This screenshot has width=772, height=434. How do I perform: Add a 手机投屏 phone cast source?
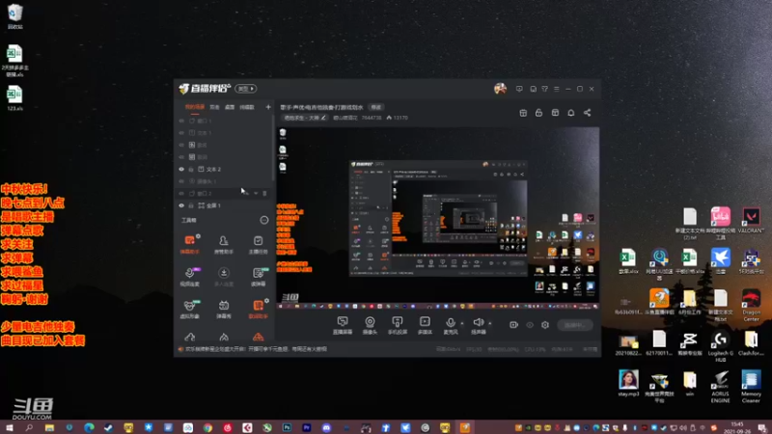tap(397, 325)
